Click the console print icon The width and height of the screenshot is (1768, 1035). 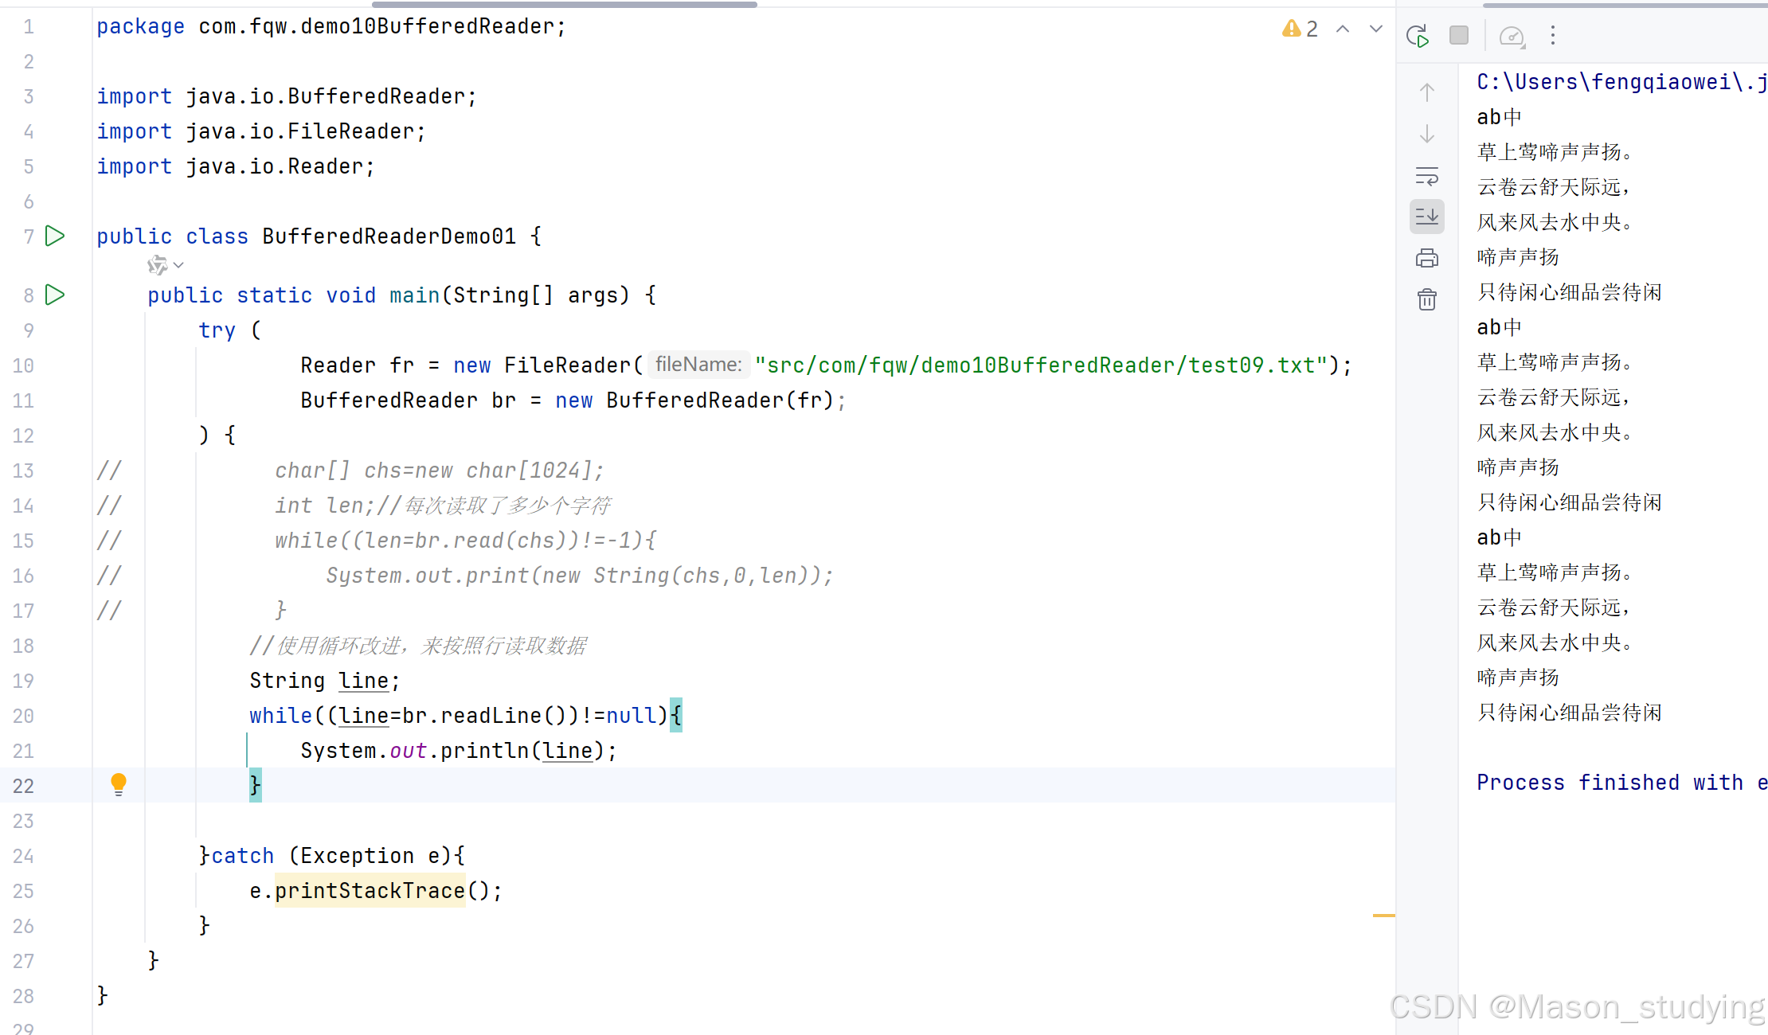(1426, 258)
